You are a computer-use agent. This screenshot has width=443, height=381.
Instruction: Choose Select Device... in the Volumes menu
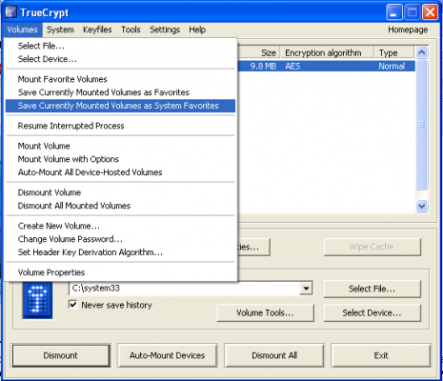[x=120, y=59]
